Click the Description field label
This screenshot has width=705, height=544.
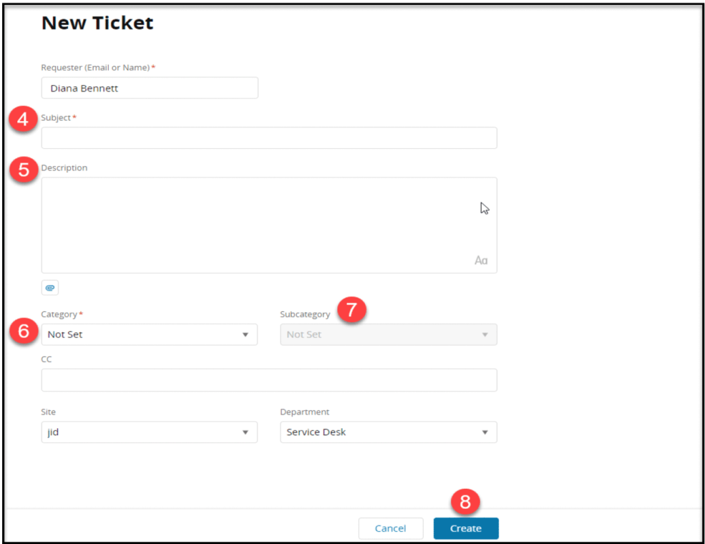(64, 168)
